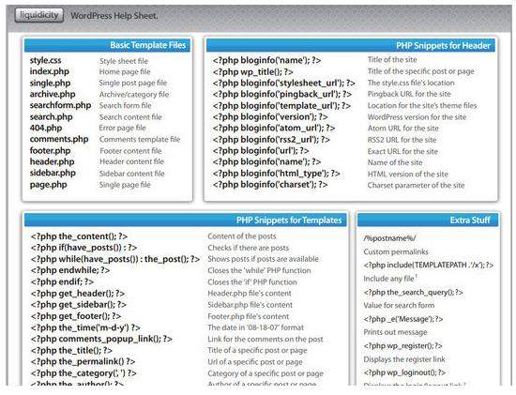Click the while(have_posts()) snippet
Image resolution: width=516 pixels, height=395 pixels.
coord(115,259)
